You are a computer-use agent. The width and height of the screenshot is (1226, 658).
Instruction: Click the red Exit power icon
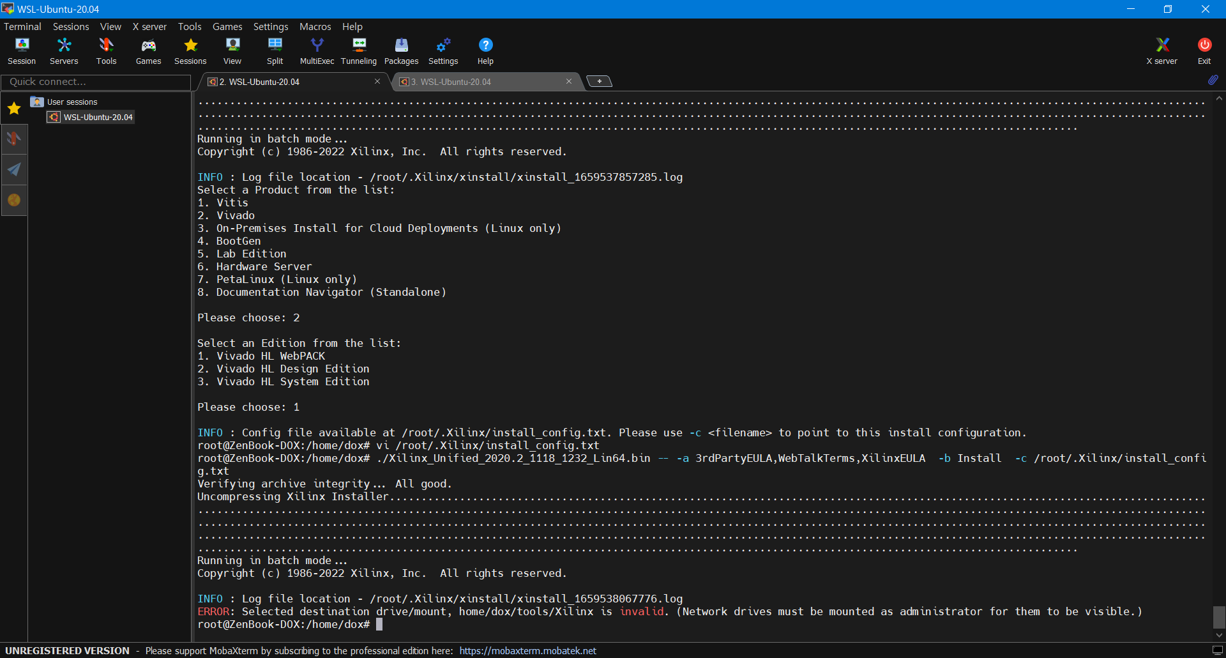click(1204, 50)
